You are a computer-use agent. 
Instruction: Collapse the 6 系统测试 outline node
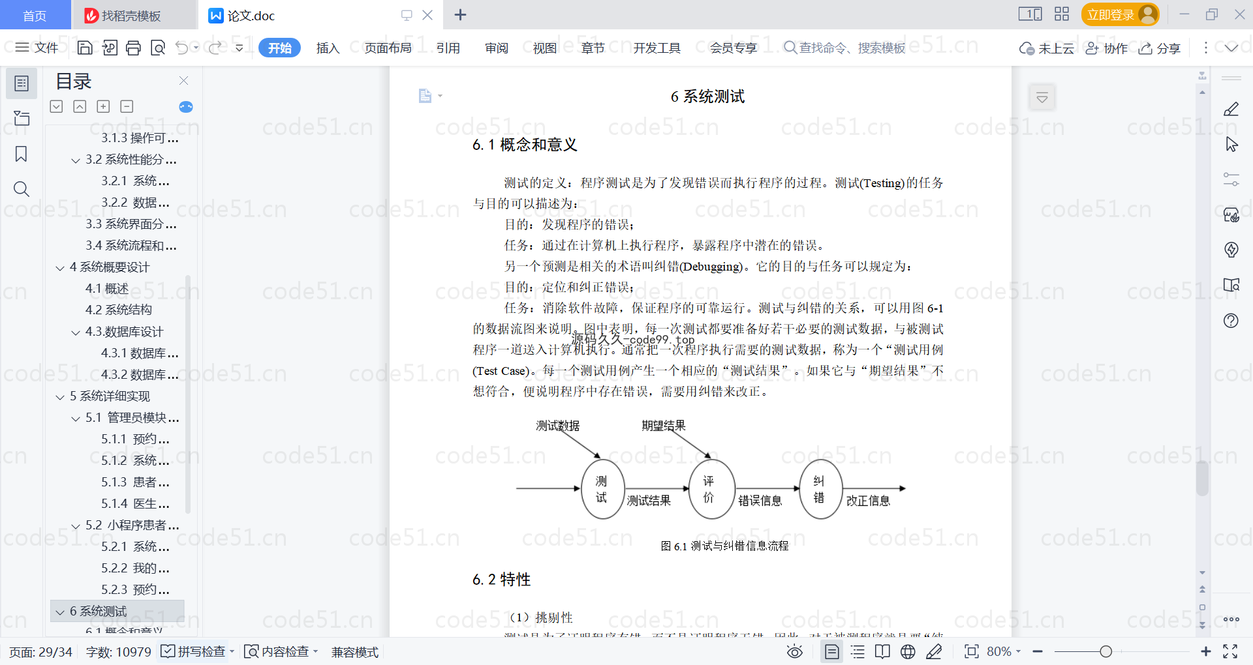60,612
